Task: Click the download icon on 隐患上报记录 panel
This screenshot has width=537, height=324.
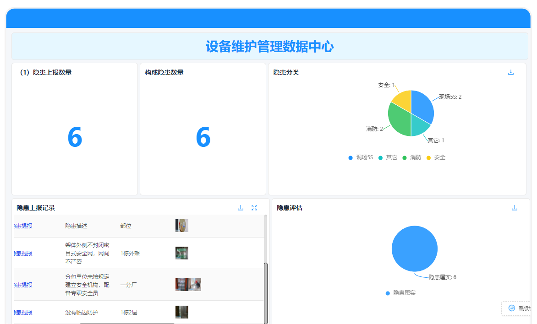Action: 241,207
